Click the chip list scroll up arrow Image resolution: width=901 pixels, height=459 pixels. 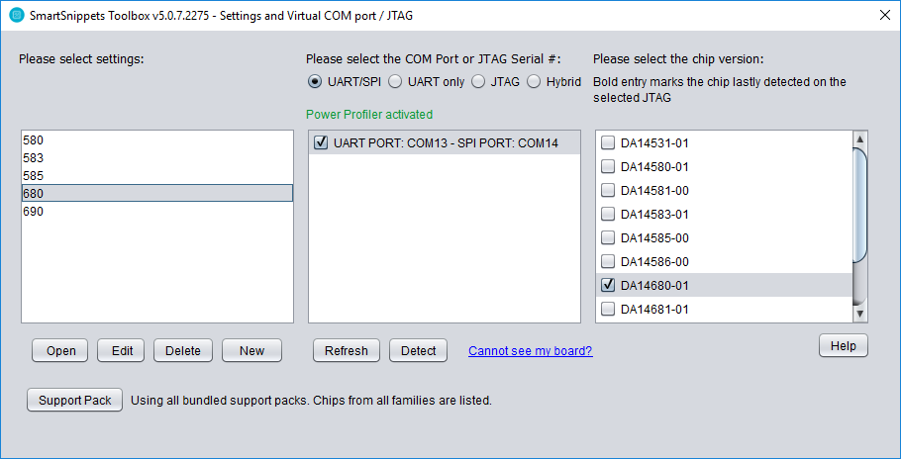coord(859,138)
